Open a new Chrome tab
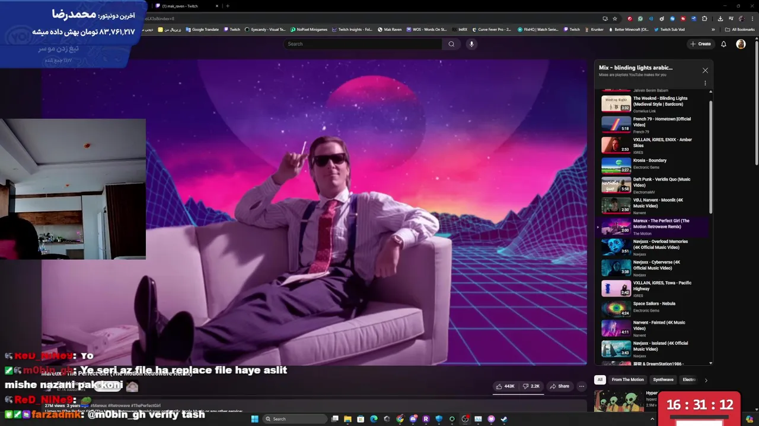 (x=228, y=6)
